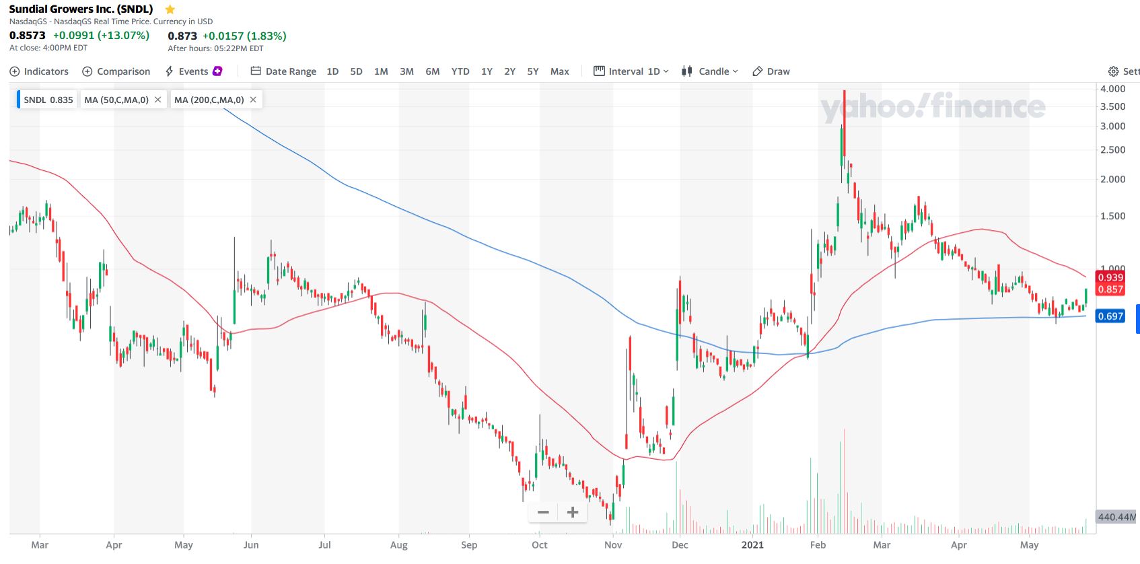Viewport: 1140px width, 564px height.
Task: Click the 2.000 price axis label
Action: coord(1112,179)
